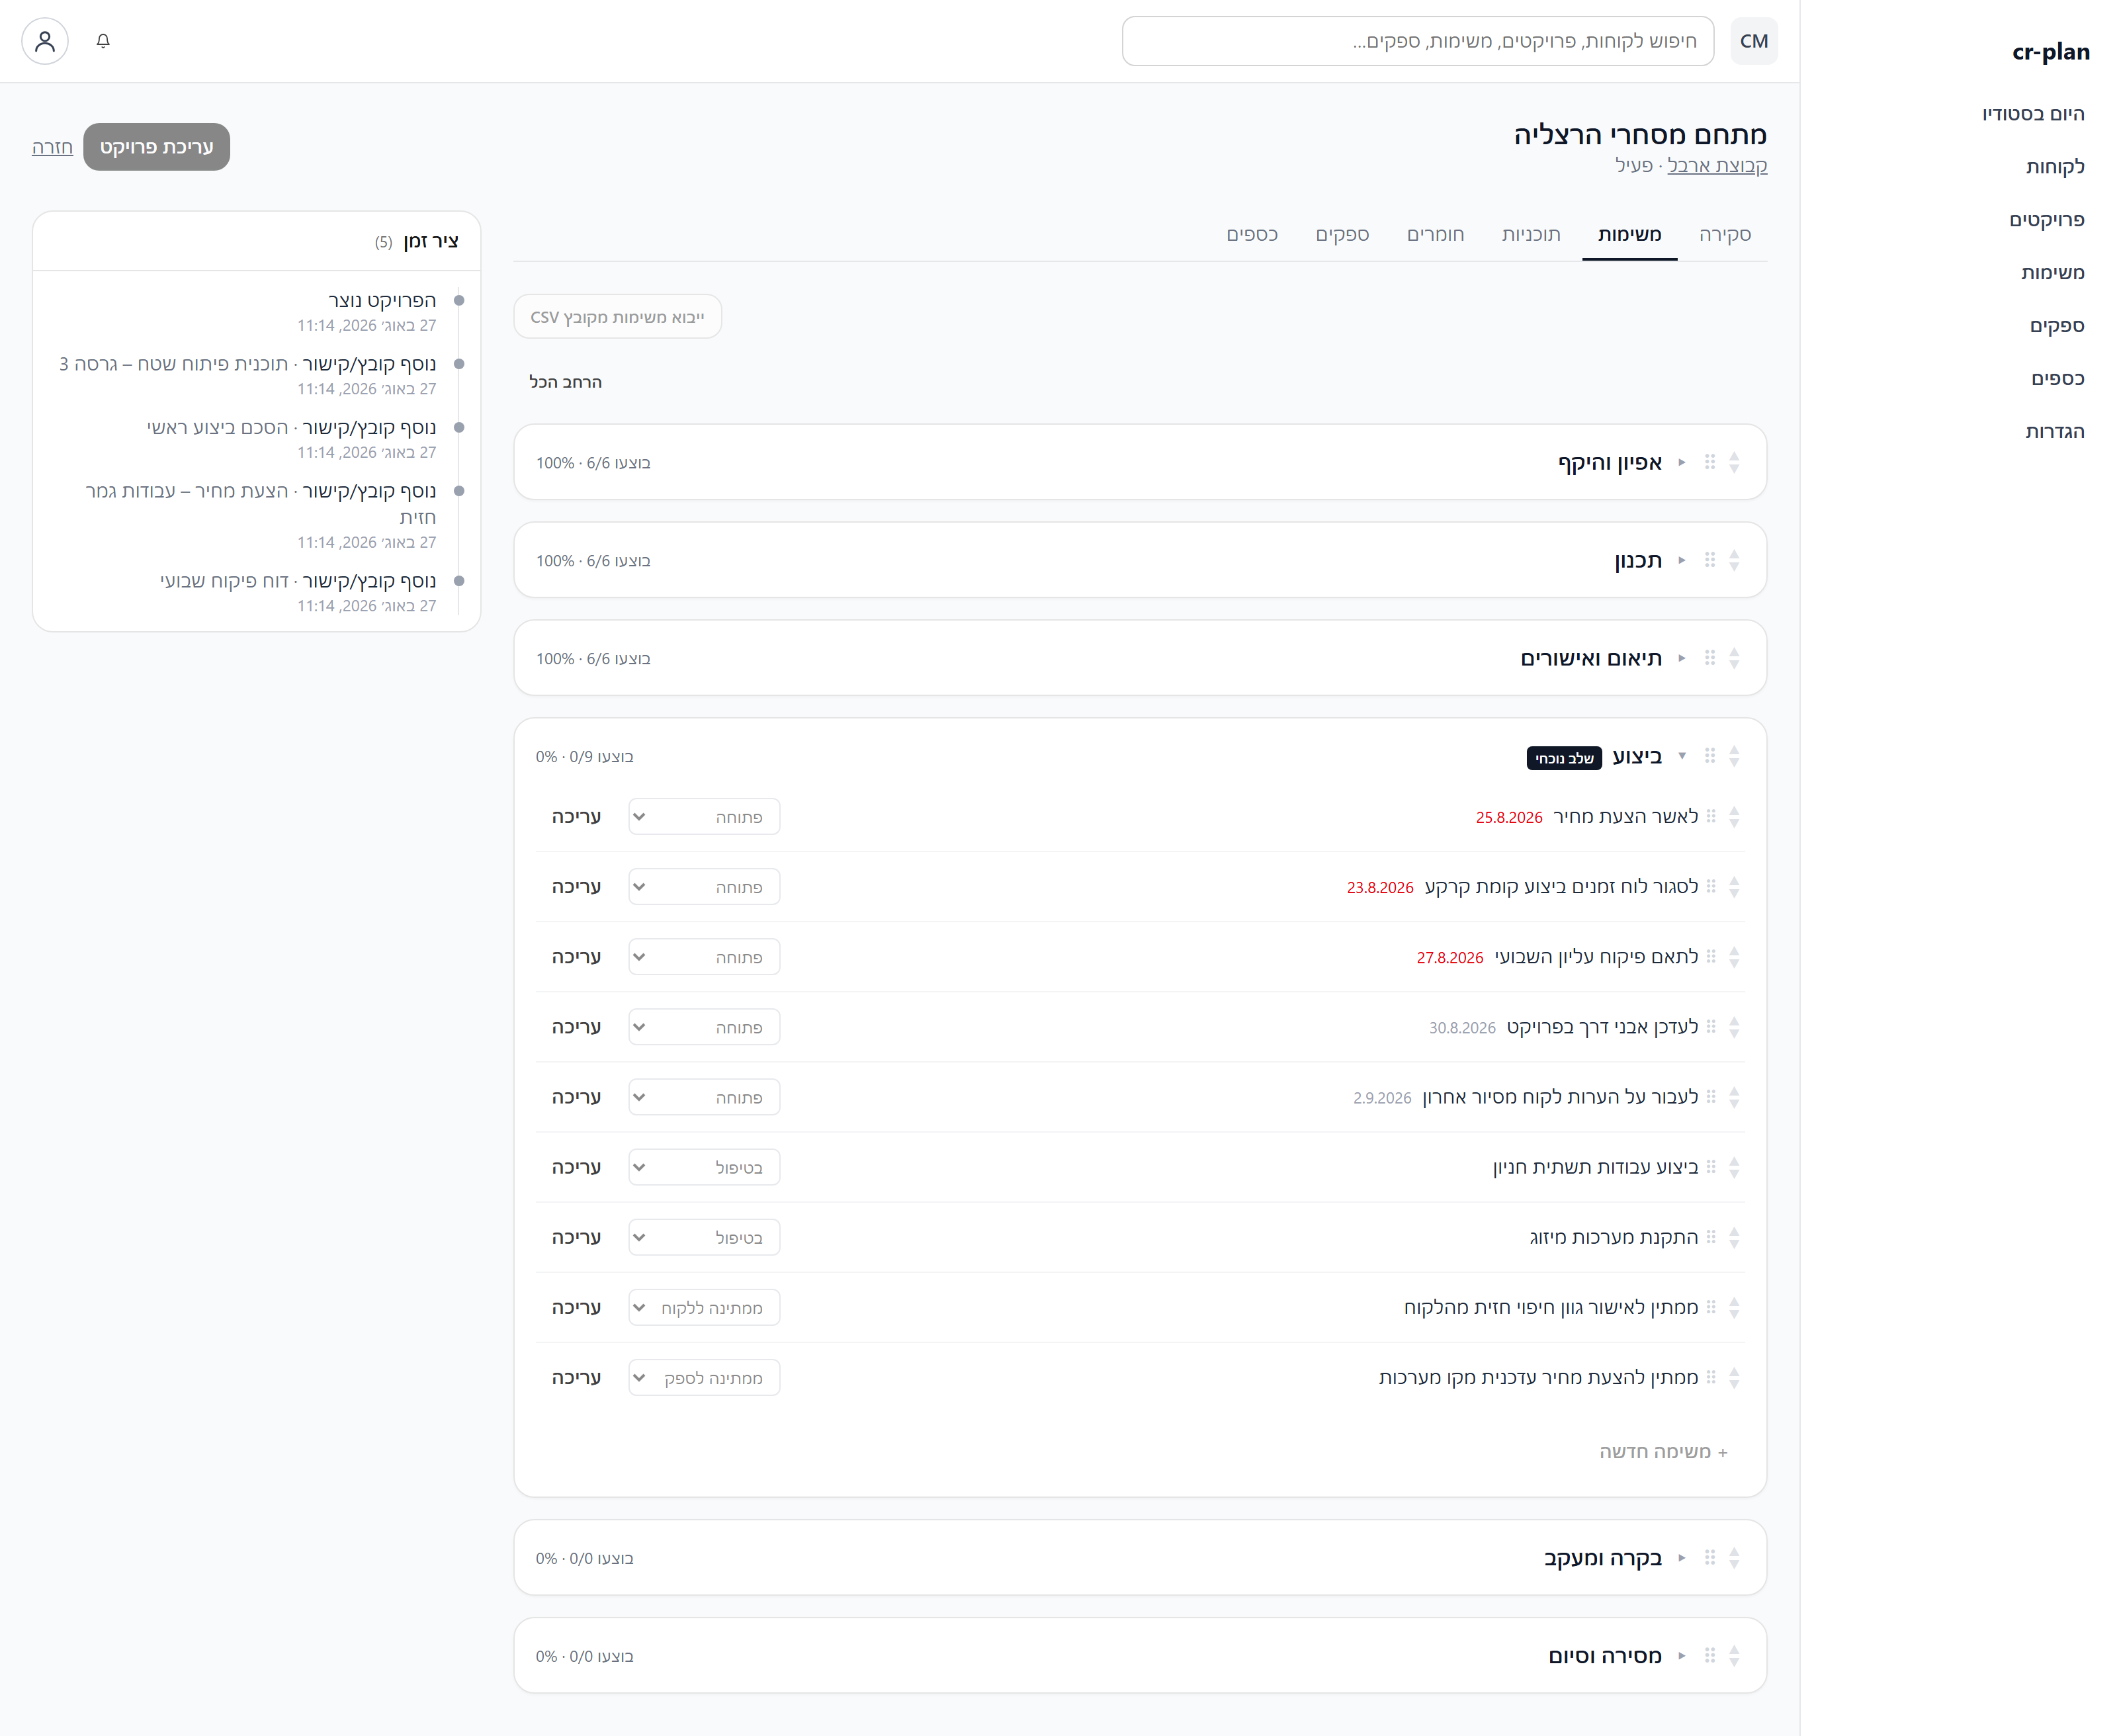
Task: Switch to the תוכניות tab
Action: [x=1531, y=234]
